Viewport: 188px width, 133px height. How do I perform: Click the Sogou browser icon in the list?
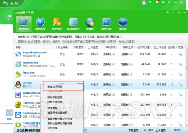click(18, 54)
